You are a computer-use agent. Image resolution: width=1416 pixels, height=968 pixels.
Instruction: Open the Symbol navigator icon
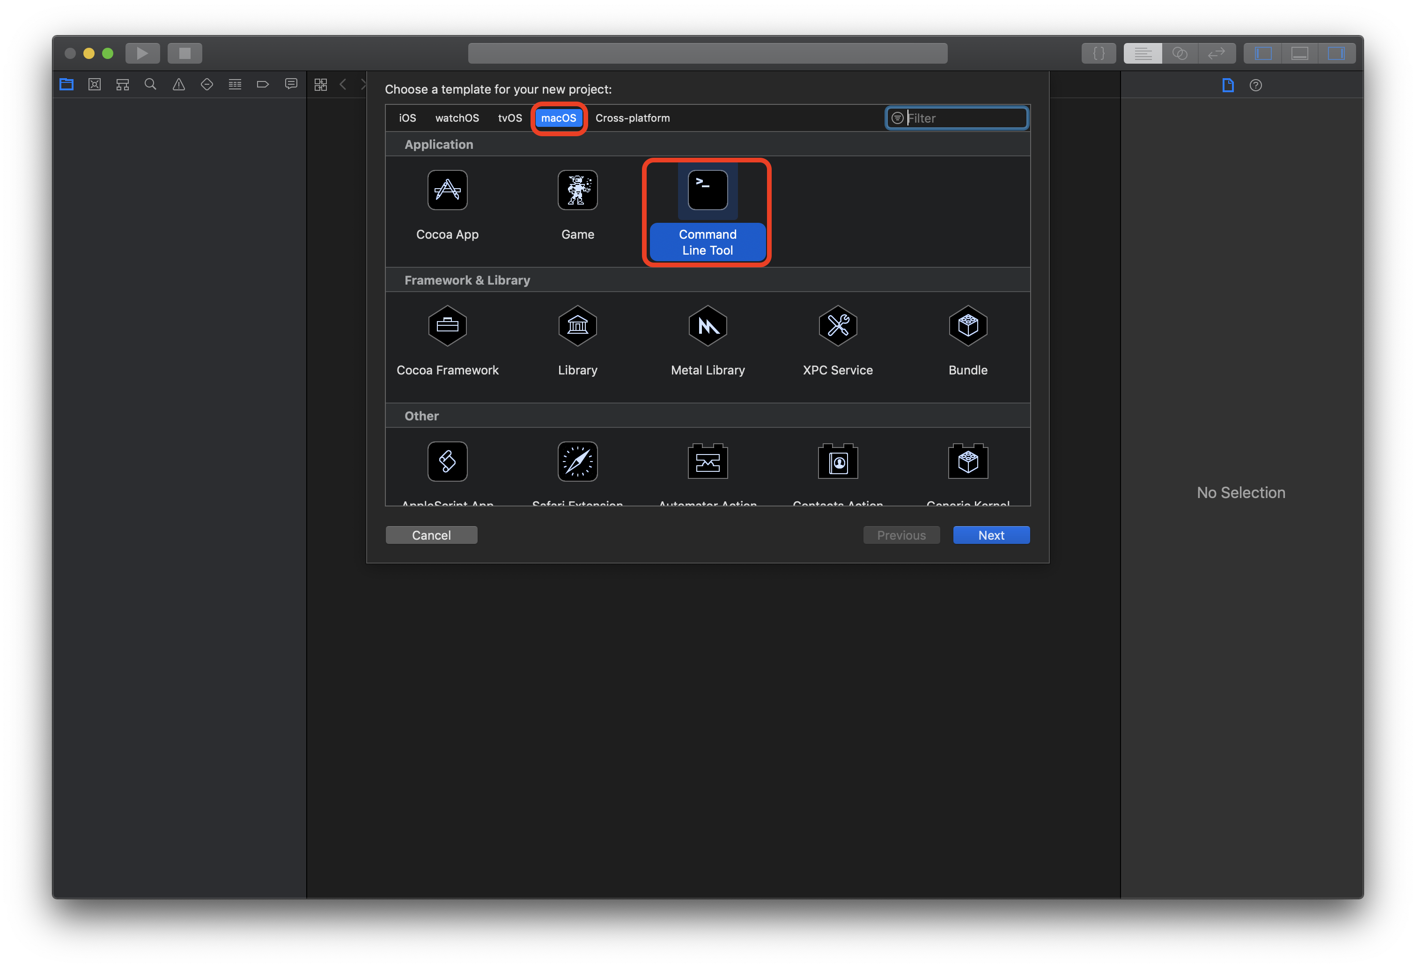pyautogui.click(x=123, y=85)
